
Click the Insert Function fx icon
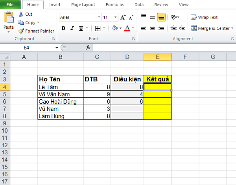88,47
